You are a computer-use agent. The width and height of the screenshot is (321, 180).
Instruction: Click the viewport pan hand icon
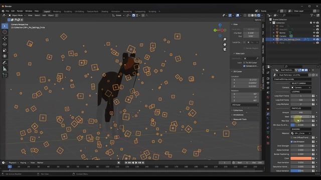coord(225,44)
